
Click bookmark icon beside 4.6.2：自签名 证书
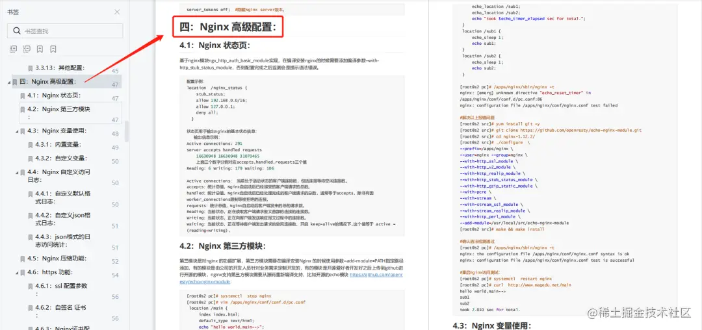coord(31,308)
